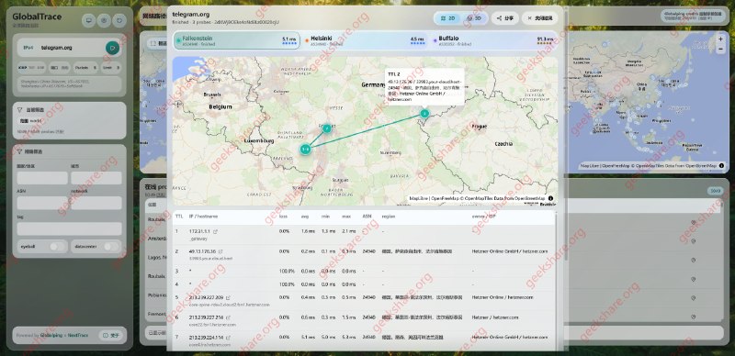
Task: Click map hop marker under TTL 2 tooltip
Action: (x=424, y=114)
